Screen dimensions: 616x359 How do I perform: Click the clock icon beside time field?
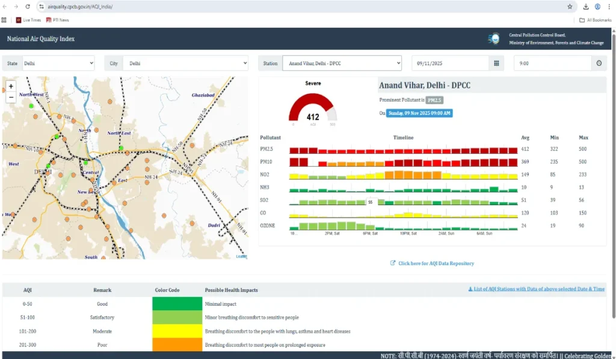(599, 63)
